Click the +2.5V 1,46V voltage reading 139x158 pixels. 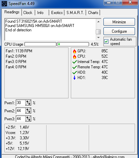tap(17, 127)
